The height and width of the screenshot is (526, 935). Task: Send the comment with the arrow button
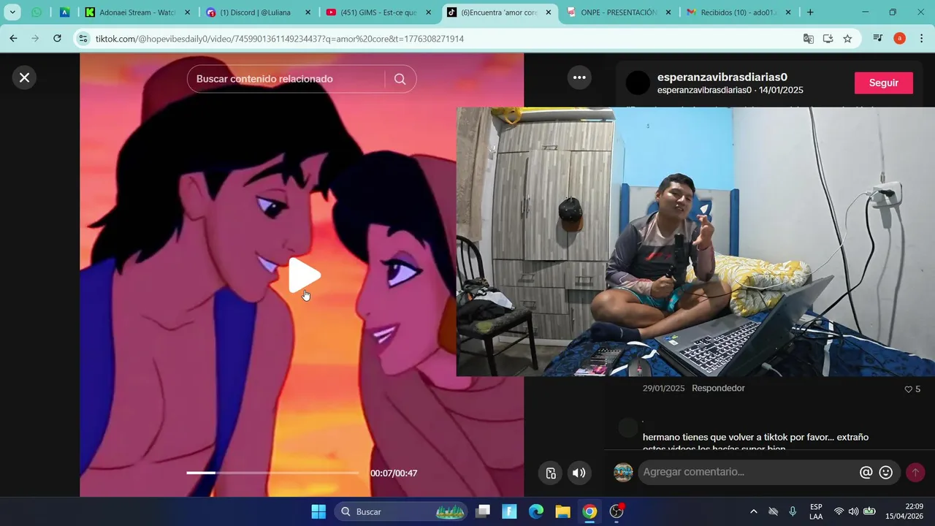[915, 473]
